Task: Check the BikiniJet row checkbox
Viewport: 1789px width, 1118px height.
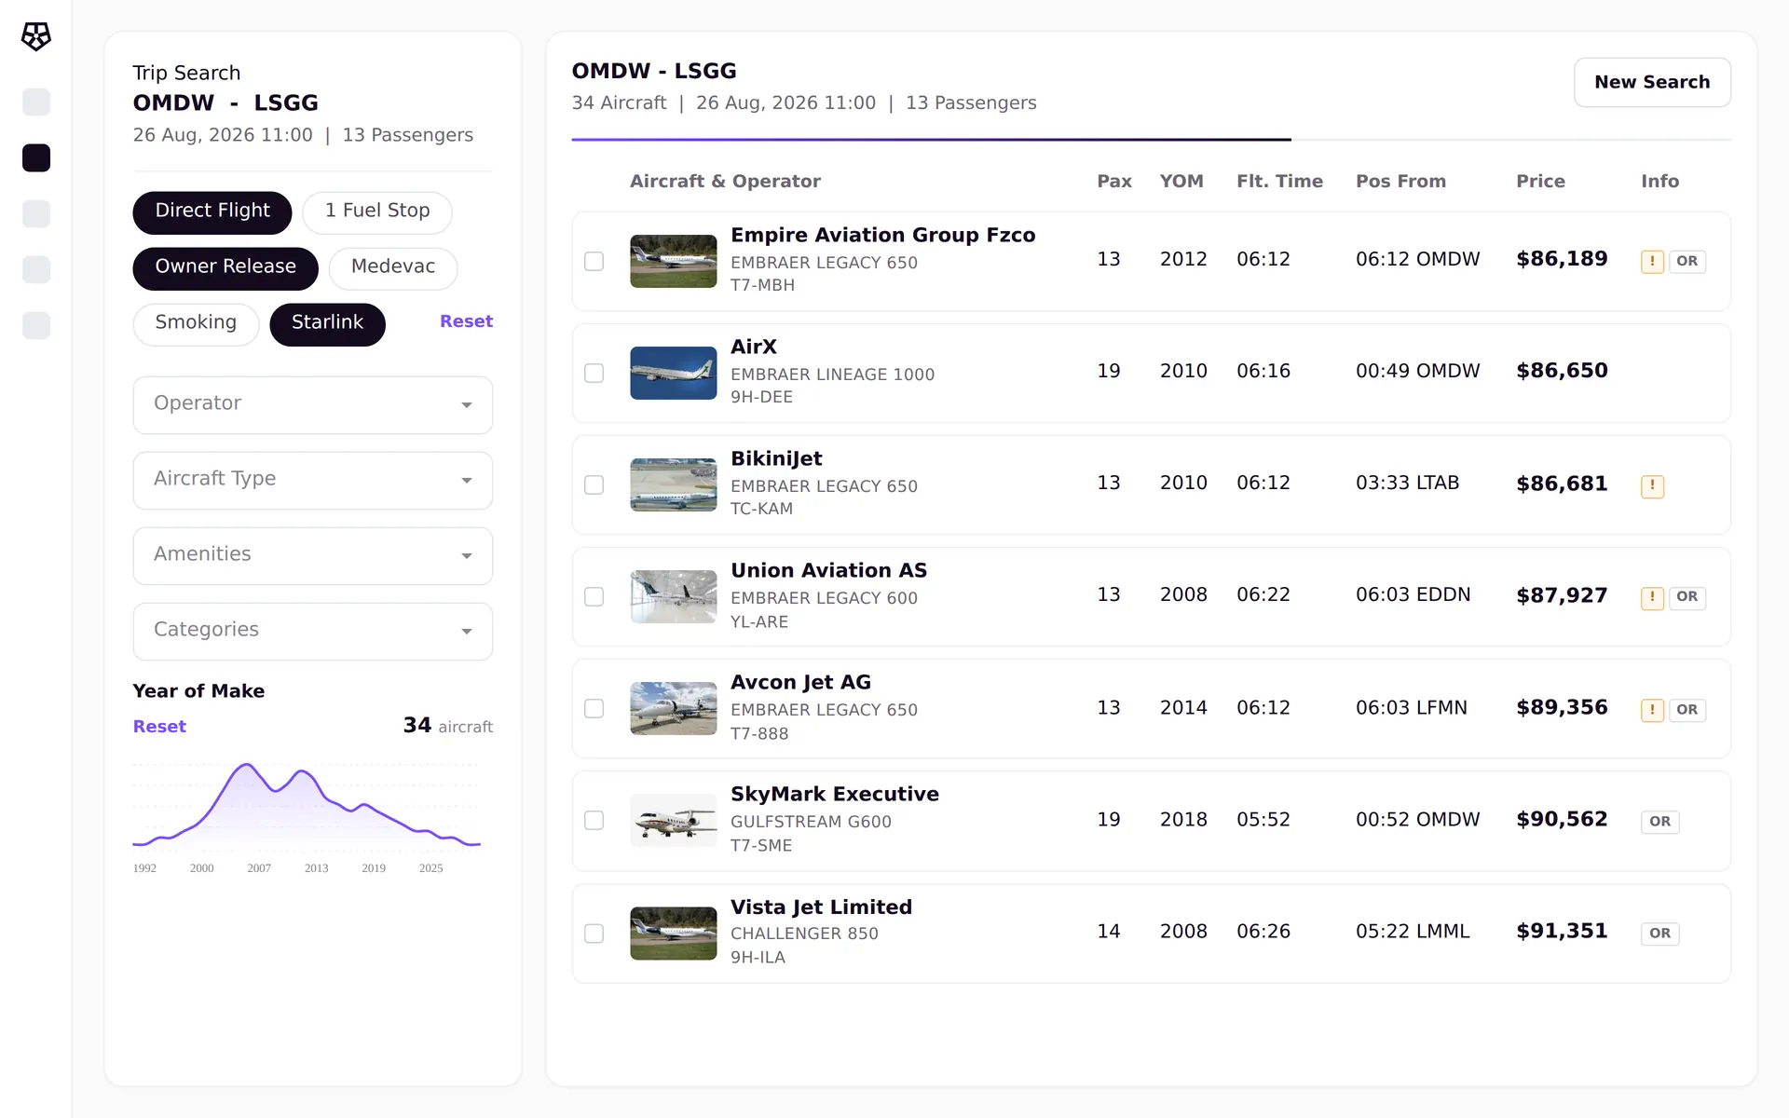Action: (594, 484)
